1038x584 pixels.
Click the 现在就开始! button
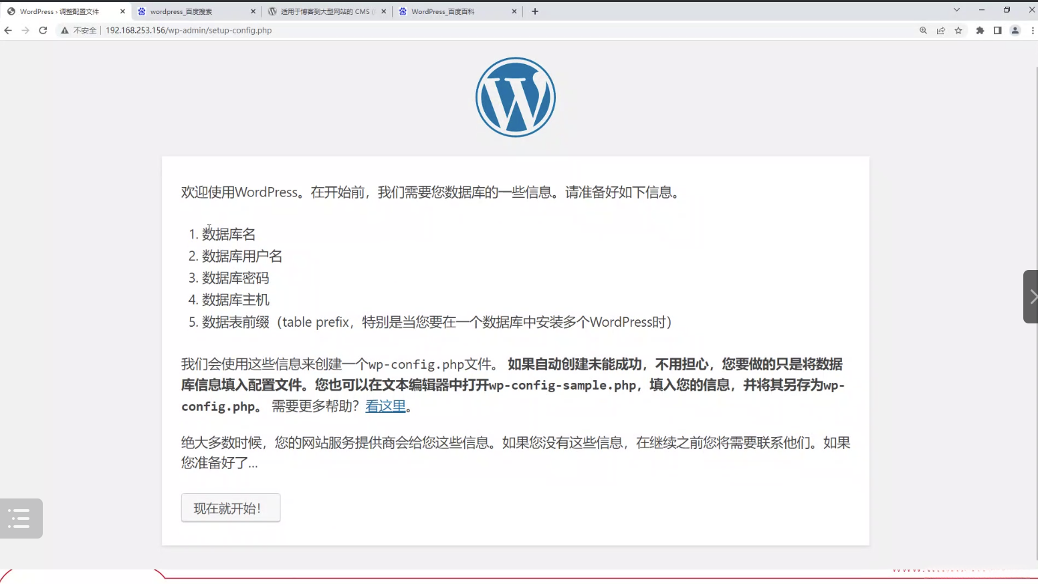pos(231,508)
